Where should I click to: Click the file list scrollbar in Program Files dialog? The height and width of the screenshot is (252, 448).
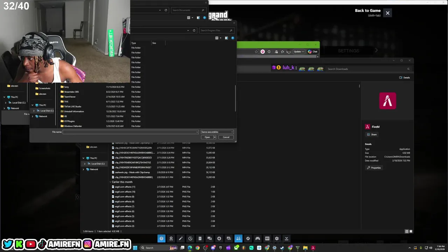(235, 99)
